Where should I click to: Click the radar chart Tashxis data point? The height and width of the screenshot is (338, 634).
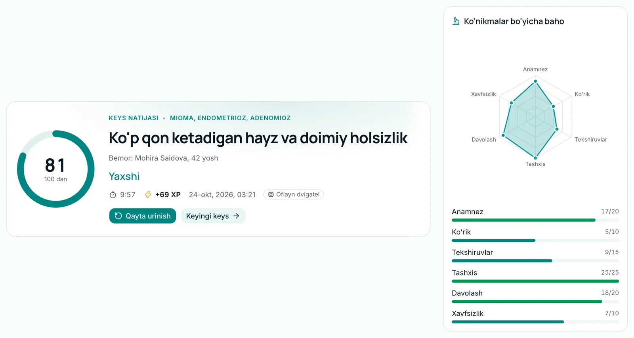point(535,158)
